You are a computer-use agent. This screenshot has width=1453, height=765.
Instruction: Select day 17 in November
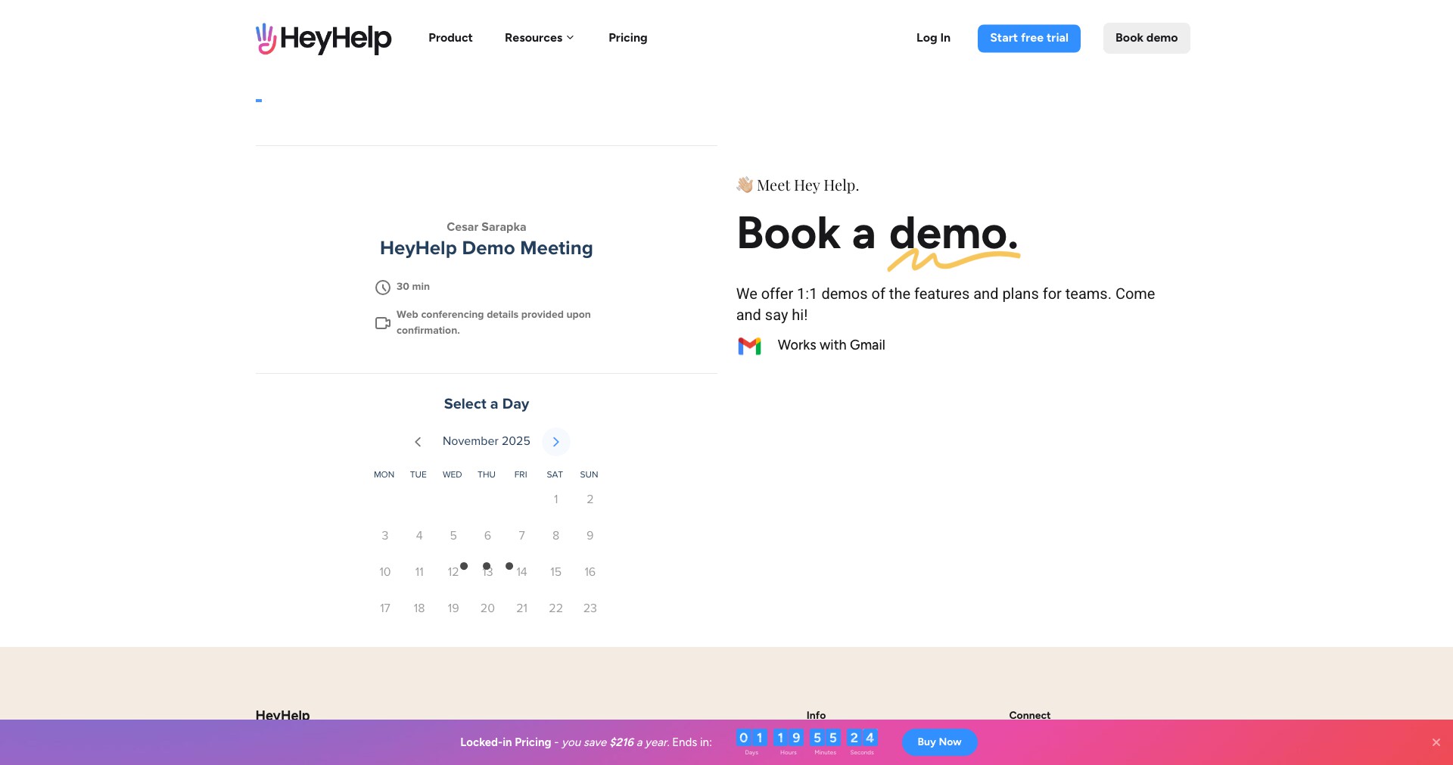pyautogui.click(x=384, y=608)
